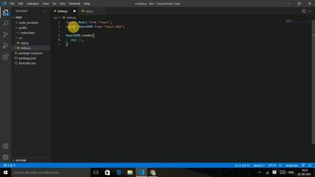Click the Search the web and Windows box
Screen dimensions: 315x177
click(x=51, y=173)
